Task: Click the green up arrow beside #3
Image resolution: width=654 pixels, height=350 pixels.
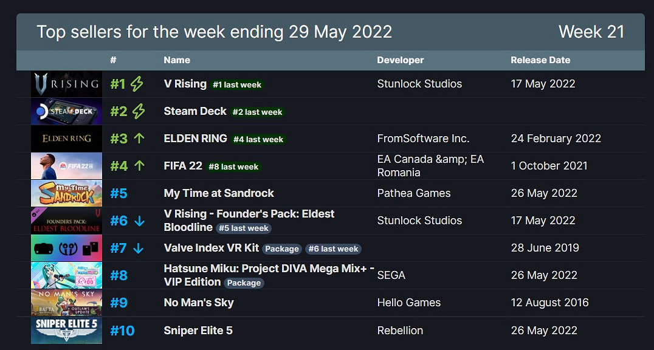Action: [139, 139]
